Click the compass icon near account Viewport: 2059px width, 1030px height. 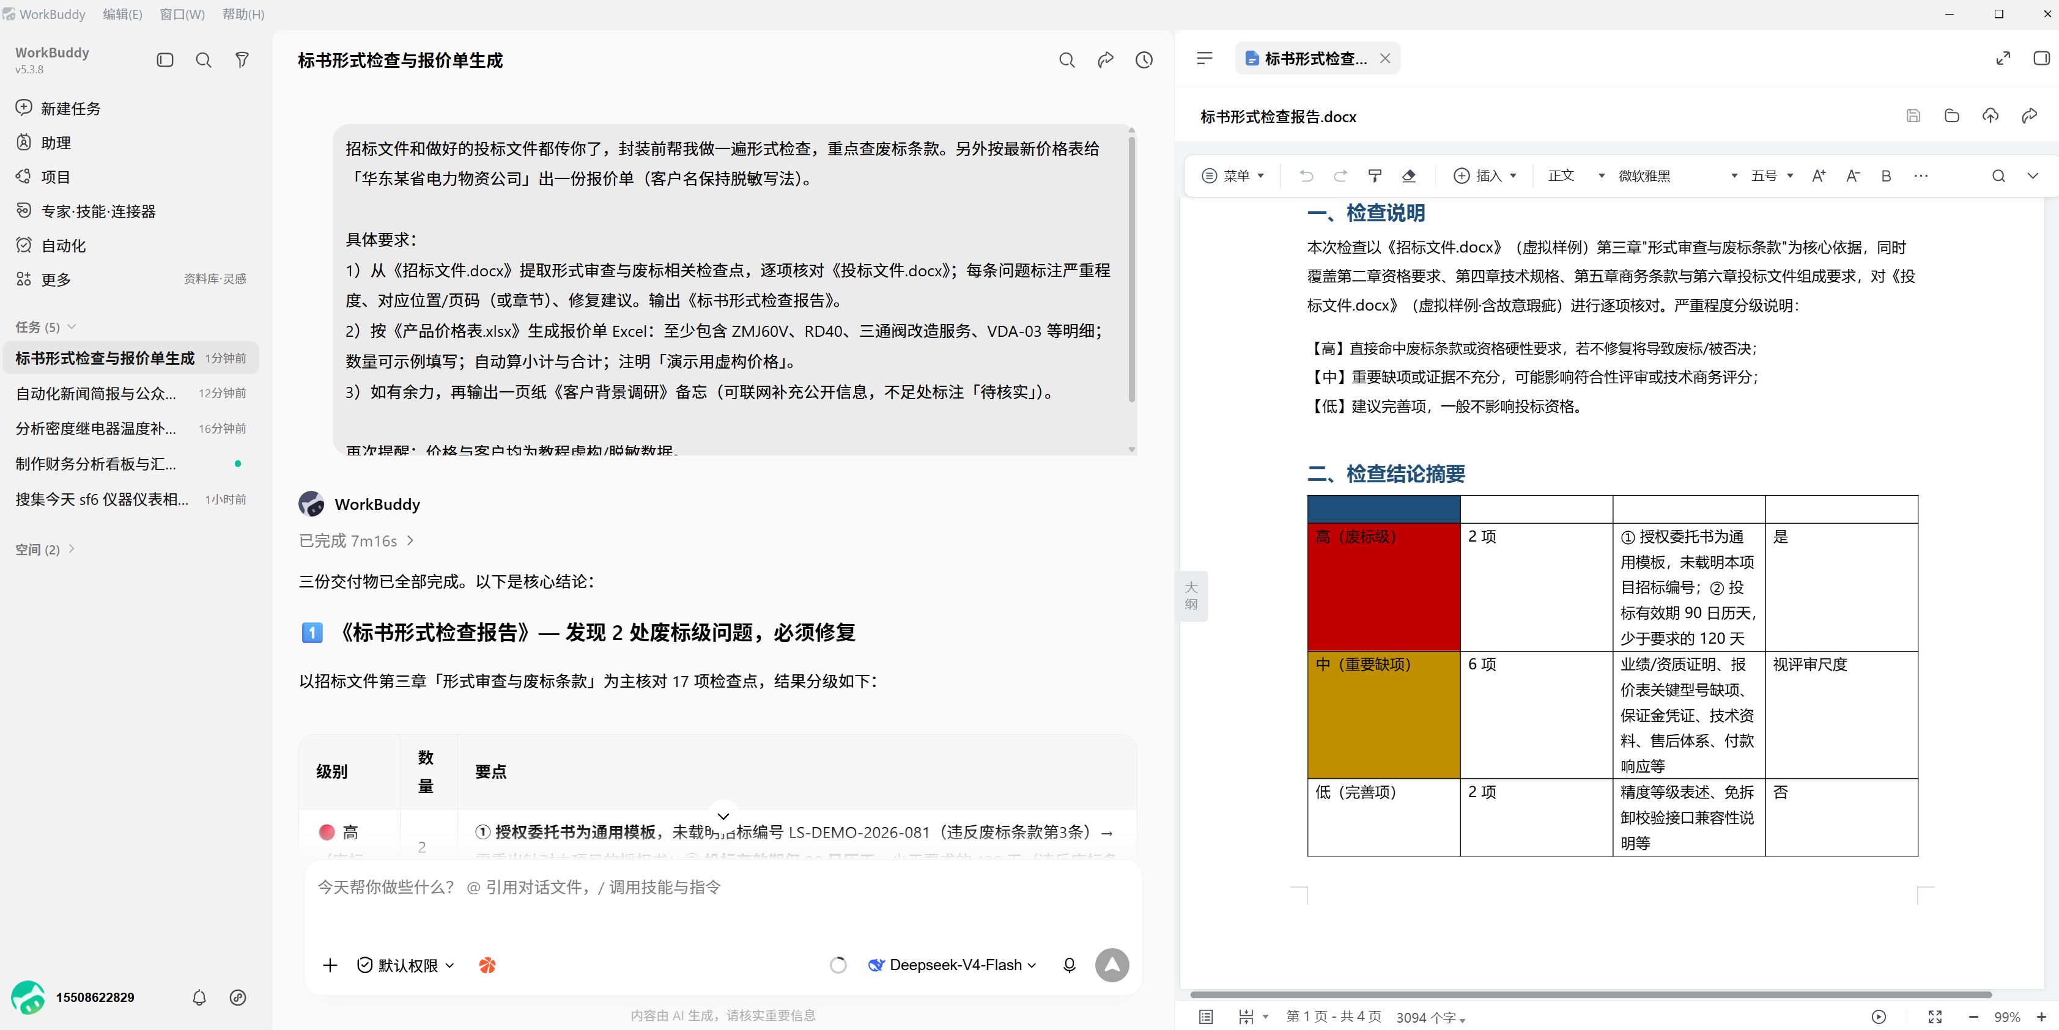(x=237, y=997)
